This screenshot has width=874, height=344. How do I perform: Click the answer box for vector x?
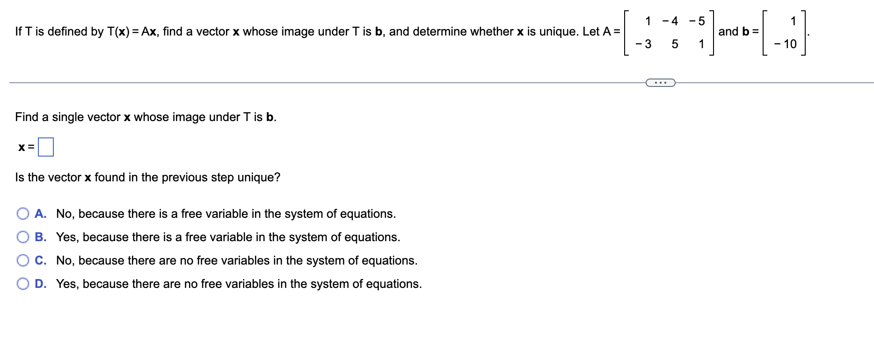(46, 146)
